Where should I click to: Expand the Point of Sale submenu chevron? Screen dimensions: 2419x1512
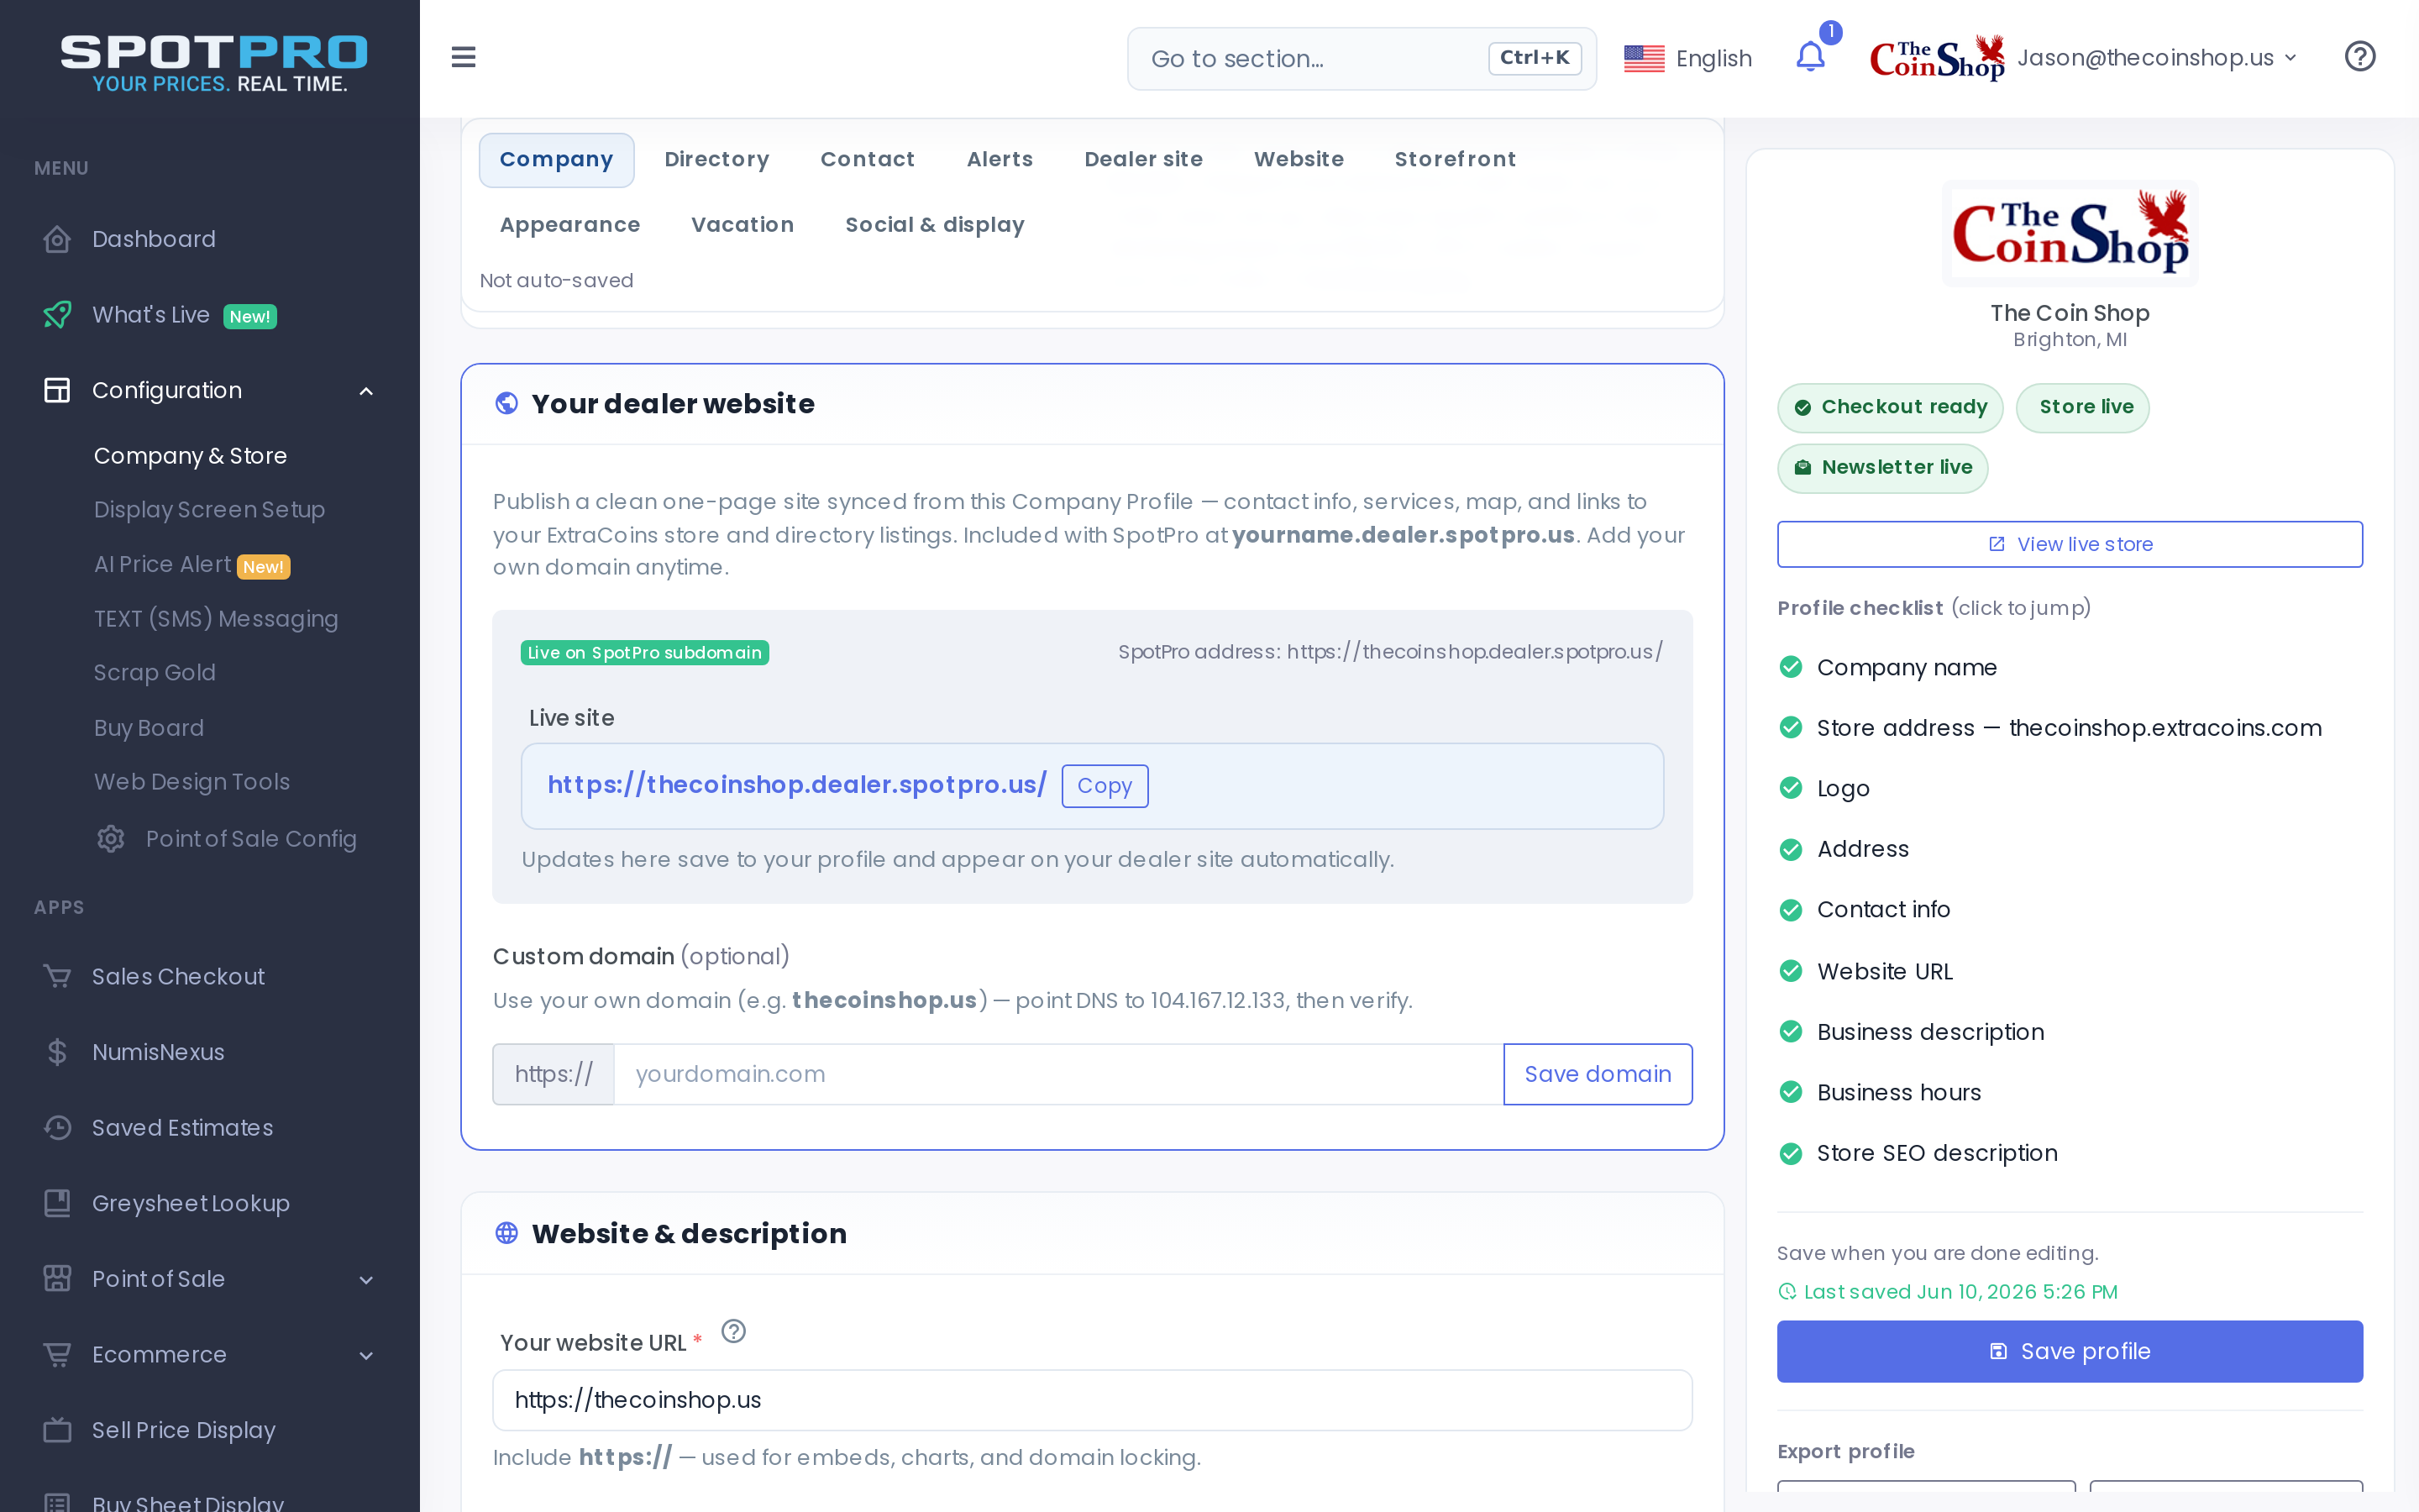coord(366,1280)
